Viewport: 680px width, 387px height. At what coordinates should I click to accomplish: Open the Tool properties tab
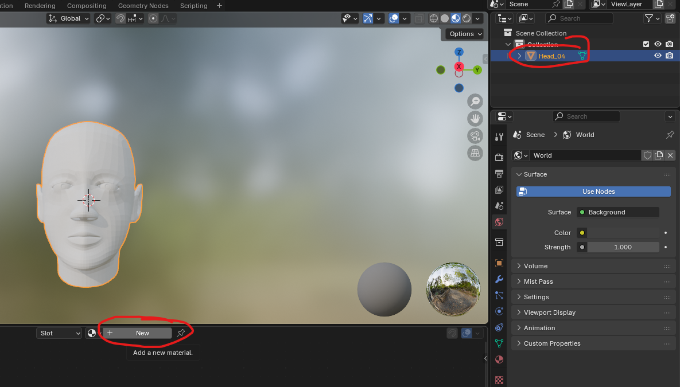[x=499, y=137]
